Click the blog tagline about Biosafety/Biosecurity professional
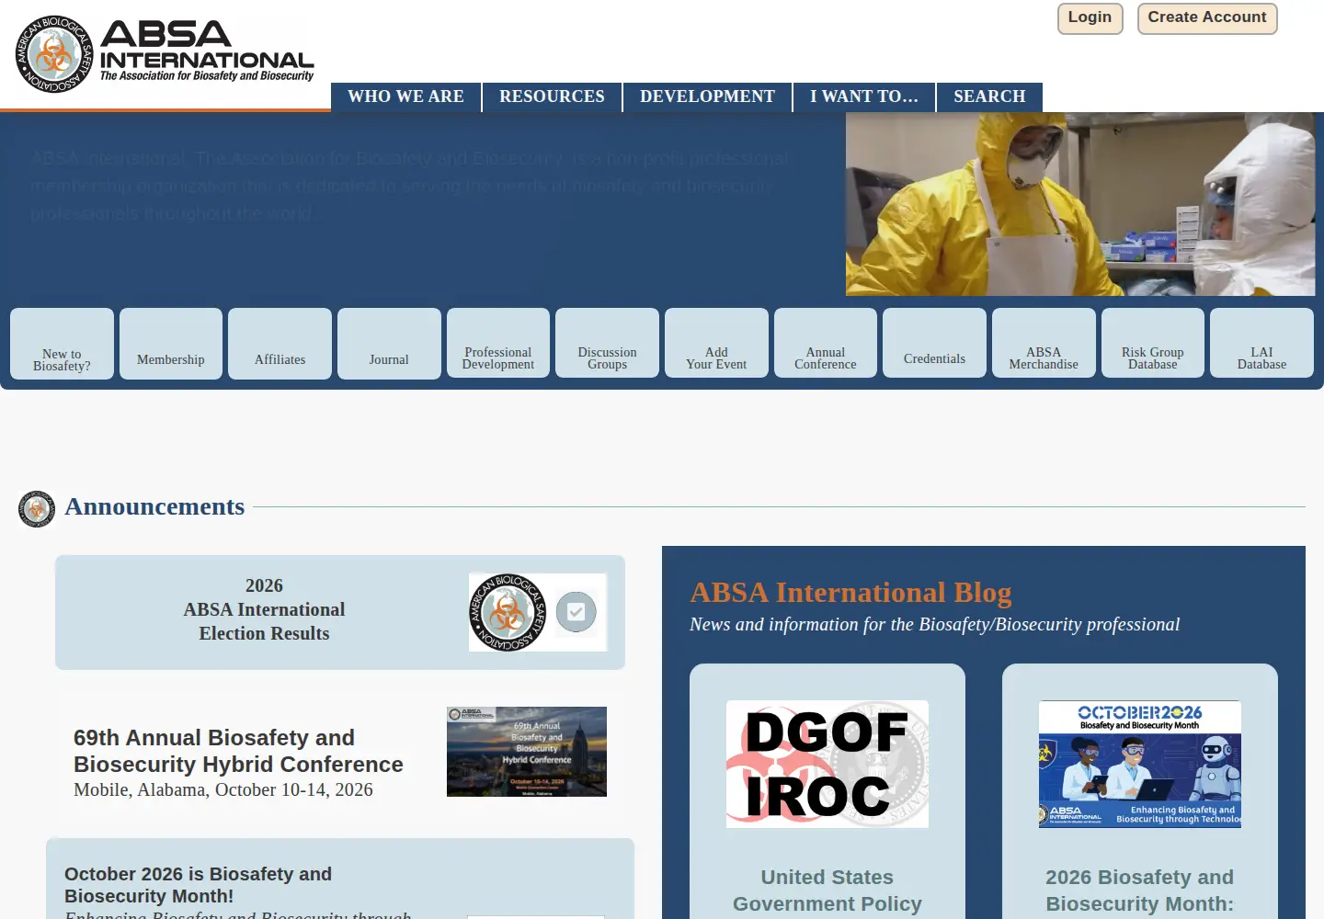This screenshot has width=1324, height=919. pos(934,625)
